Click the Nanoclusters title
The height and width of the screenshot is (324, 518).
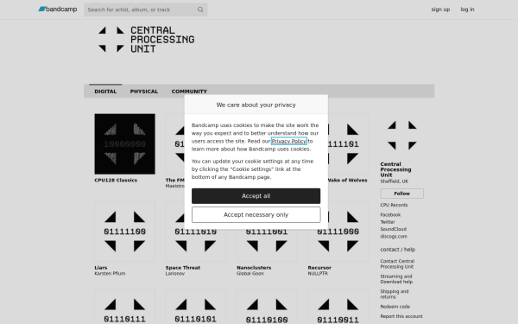click(x=254, y=268)
